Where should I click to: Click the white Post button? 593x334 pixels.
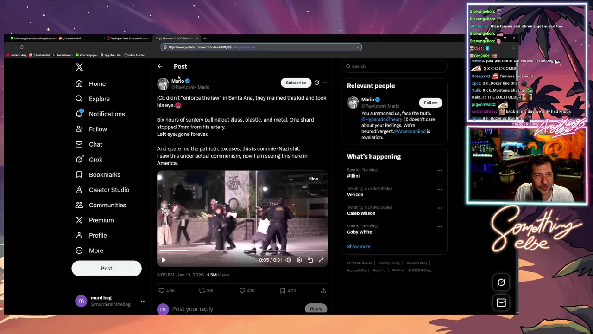pyautogui.click(x=107, y=268)
